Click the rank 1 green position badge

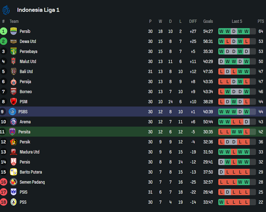(3, 31)
